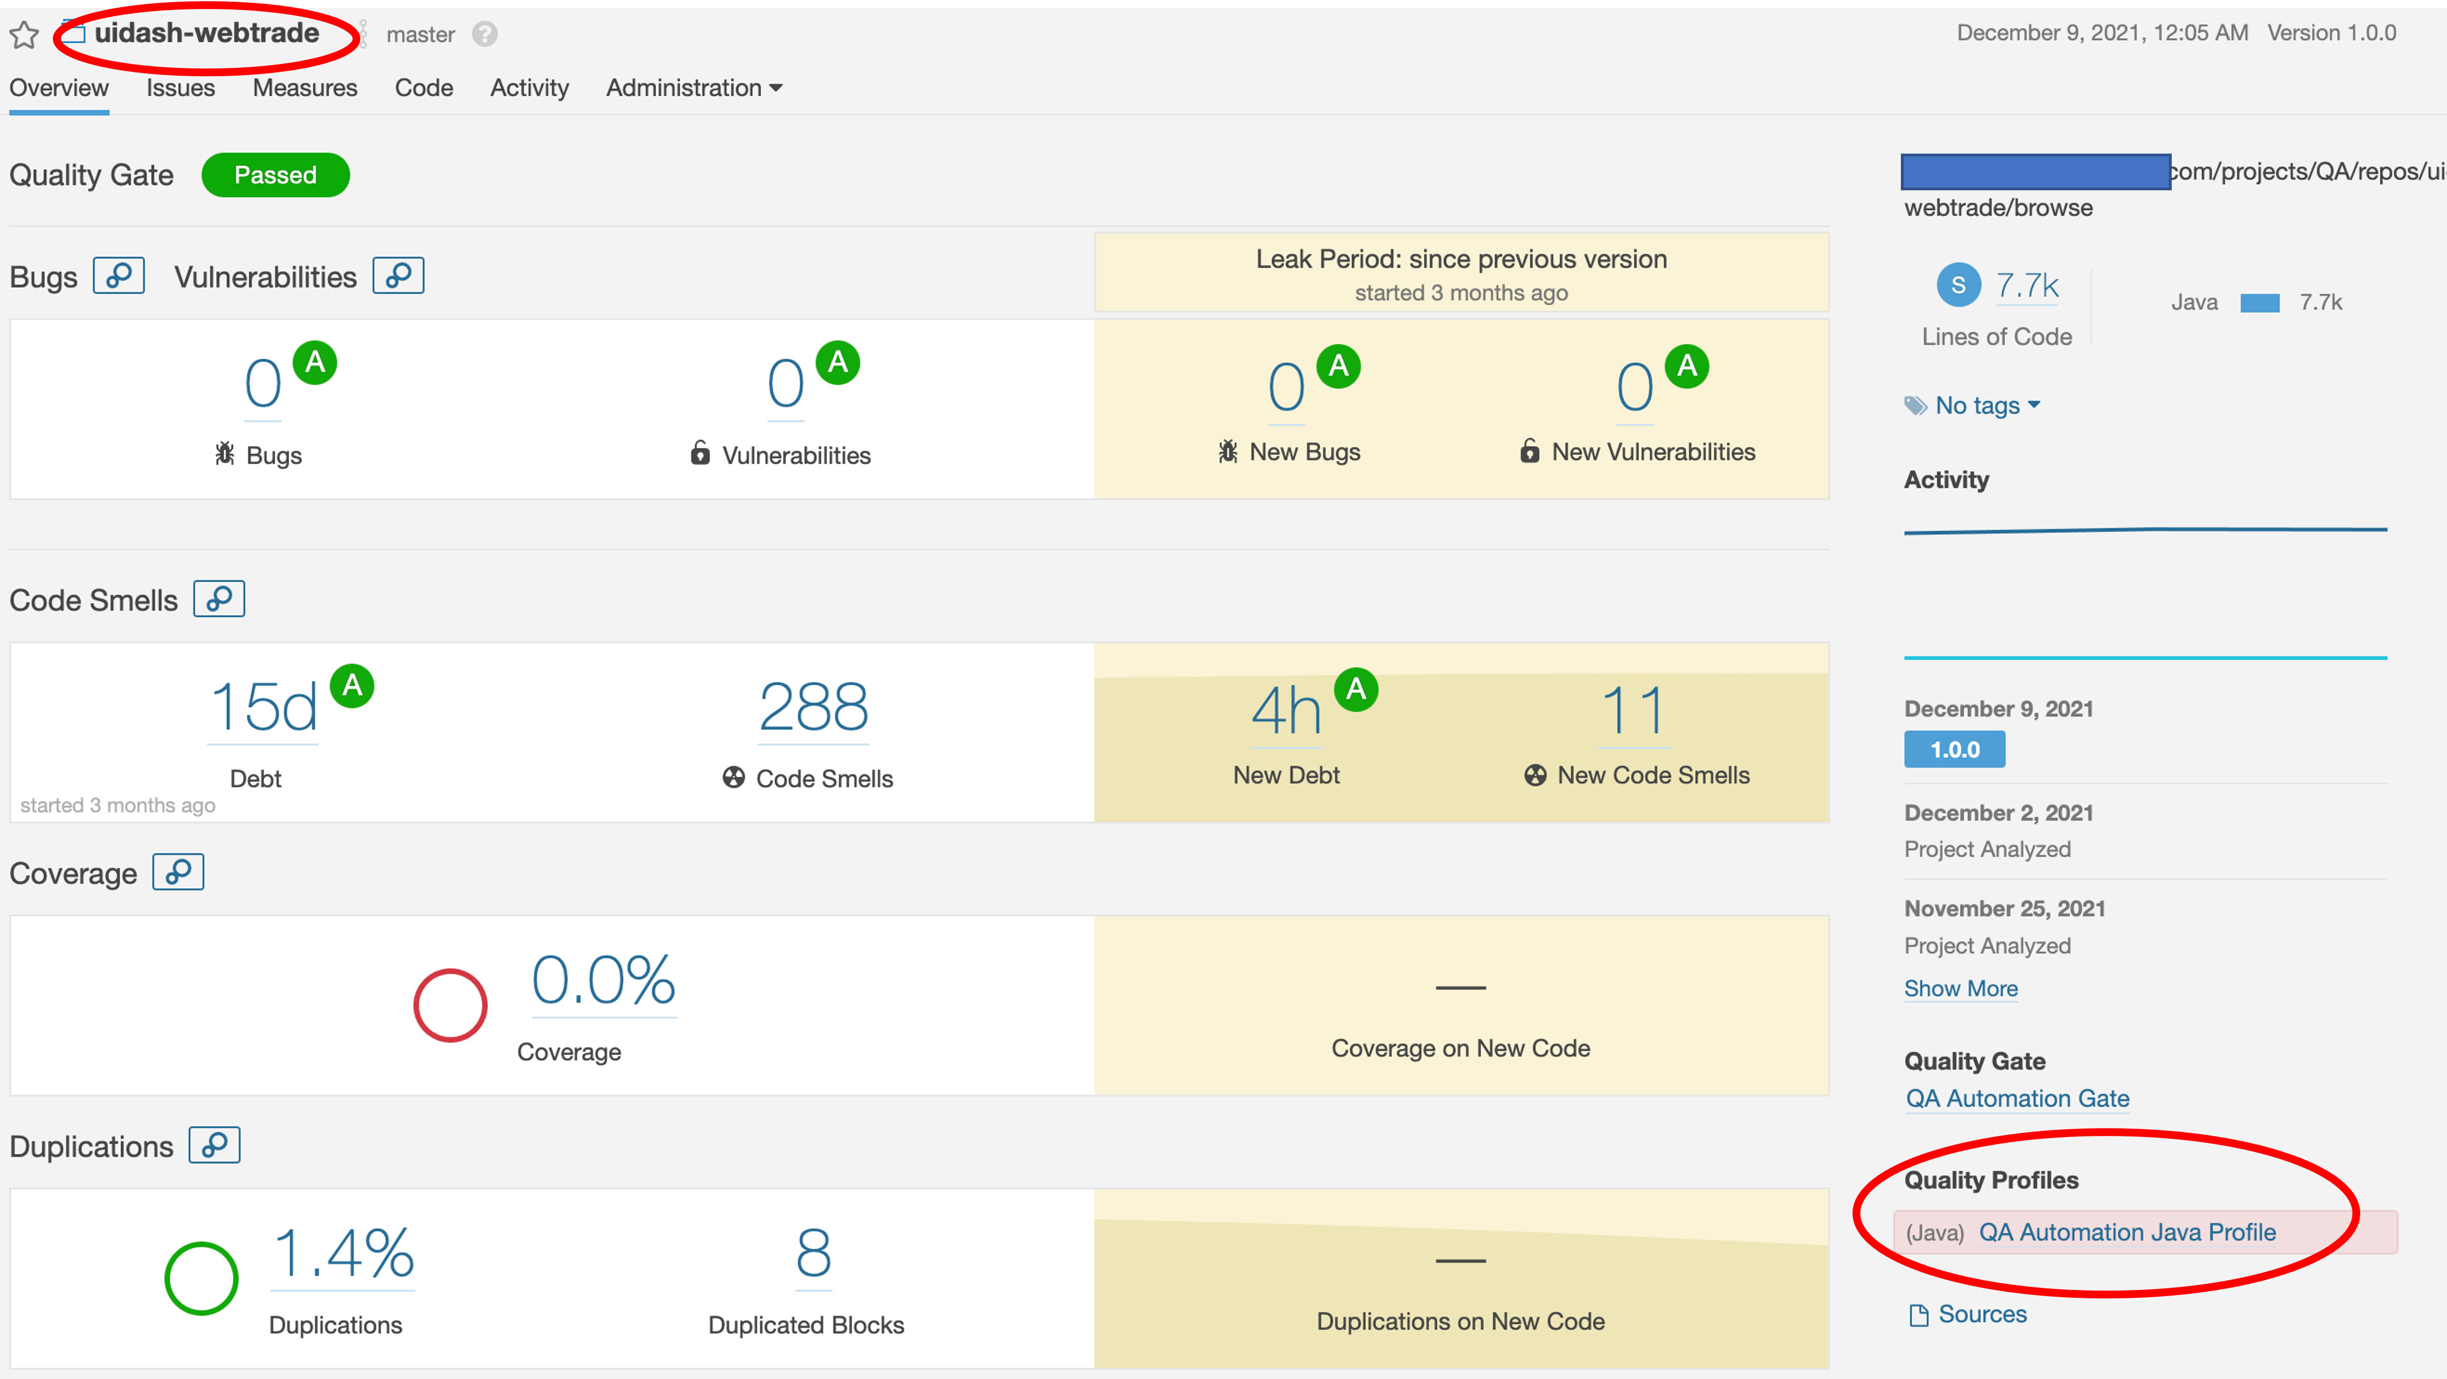The image size is (2447, 1379).
Task: Click the Code Smells key icon
Action: pos(219,599)
